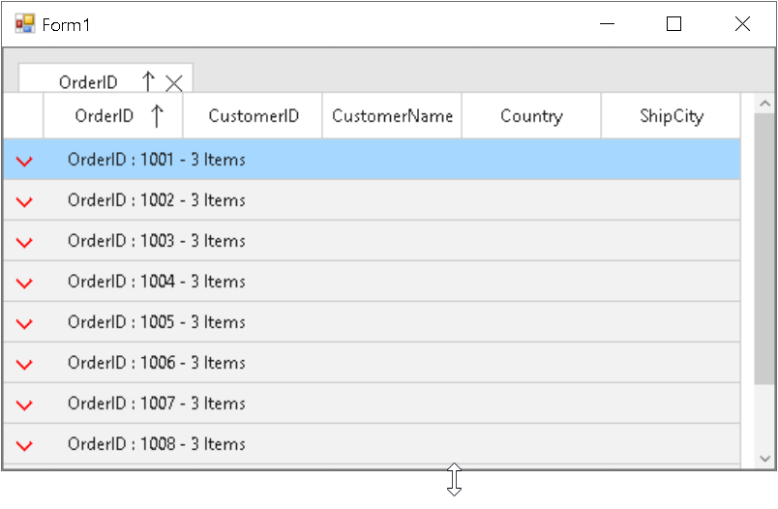Image resolution: width=778 pixels, height=509 pixels.
Task: Click sort arrow in OrderID group chip
Action: [x=148, y=81]
